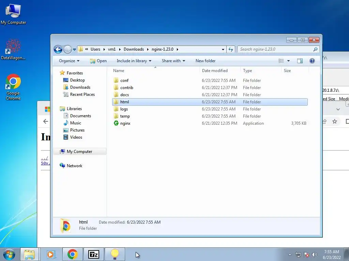Screen dimensions: 349x261
Task: Select the contrib folder icon
Action: (x=116, y=87)
